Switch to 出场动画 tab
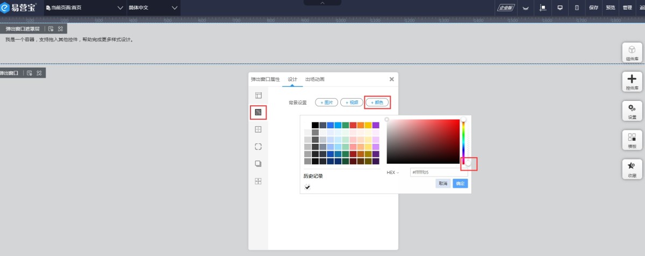Viewport: 645px width, 256px height. 314,79
